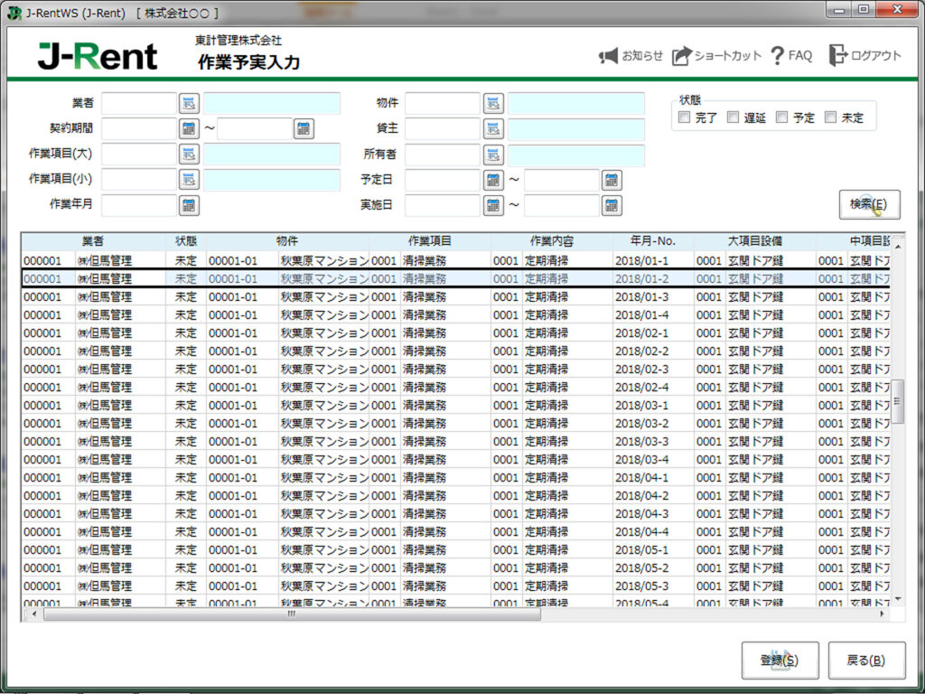Sort by the 作業内容 column header

(552, 241)
